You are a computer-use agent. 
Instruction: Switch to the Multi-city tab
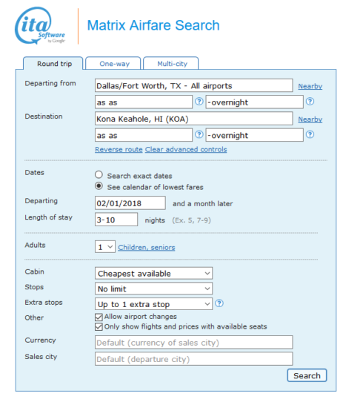[171, 64]
